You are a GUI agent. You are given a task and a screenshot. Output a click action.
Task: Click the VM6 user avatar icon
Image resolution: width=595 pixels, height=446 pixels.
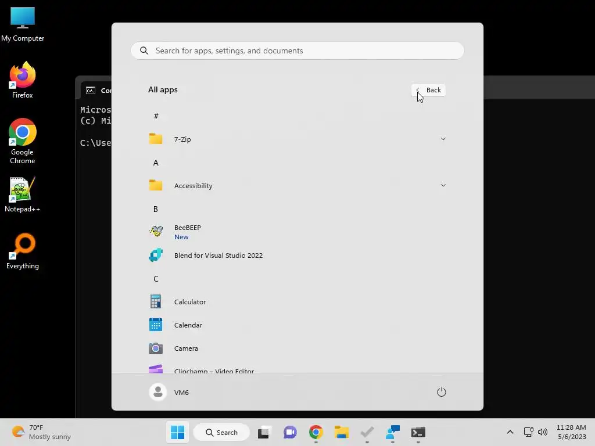coord(158,392)
